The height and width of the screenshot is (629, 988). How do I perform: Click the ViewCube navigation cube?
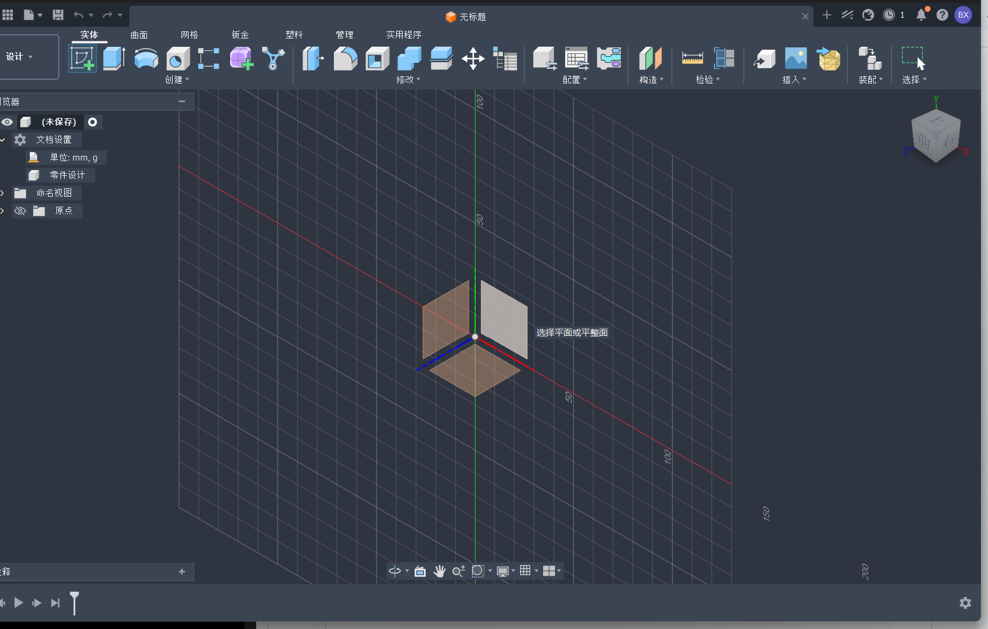[936, 136]
